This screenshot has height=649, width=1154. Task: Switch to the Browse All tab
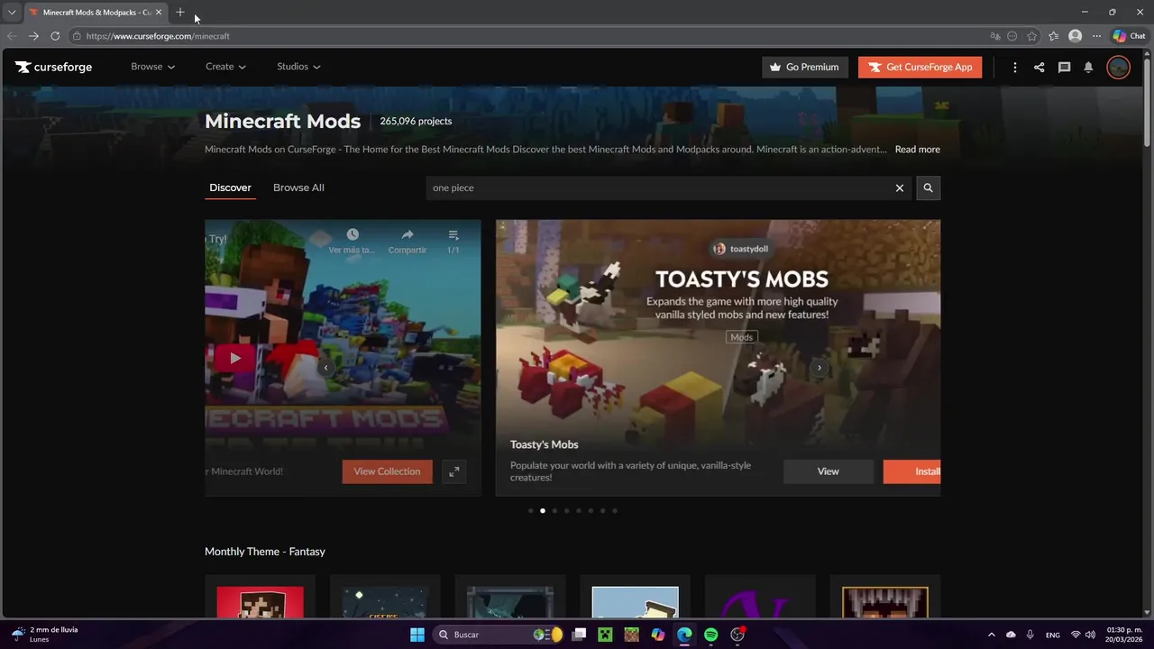pyautogui.click(x=298, y=187)
